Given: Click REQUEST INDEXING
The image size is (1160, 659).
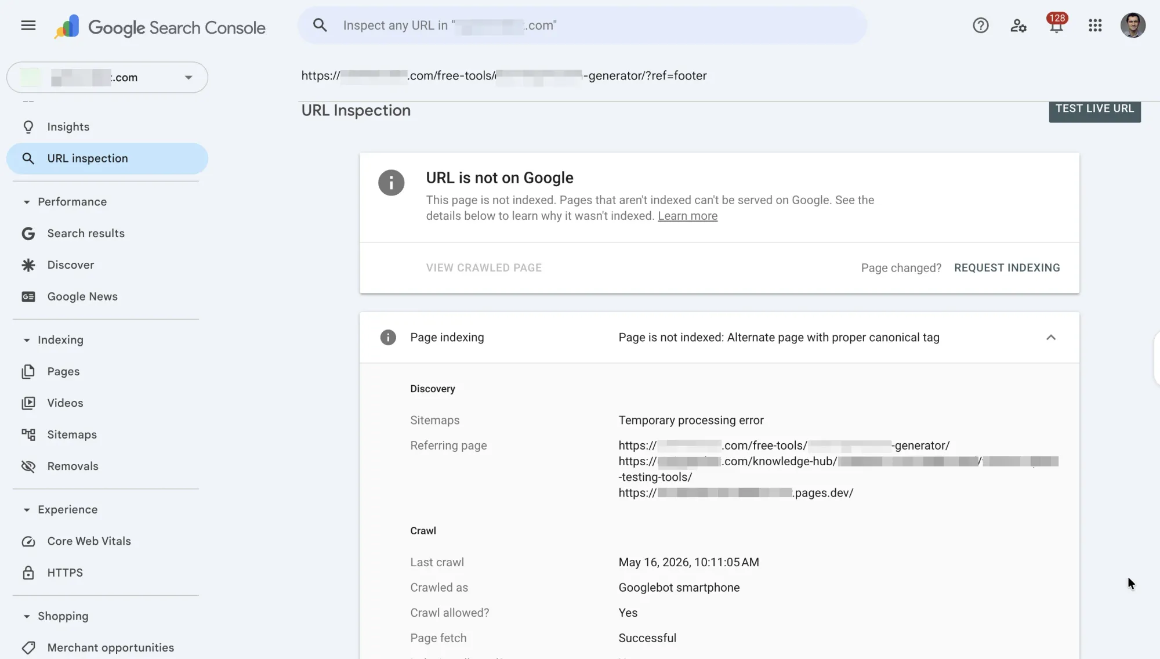Looking at the screenshot, I should pyautogui.click(x=1007, y=268).
